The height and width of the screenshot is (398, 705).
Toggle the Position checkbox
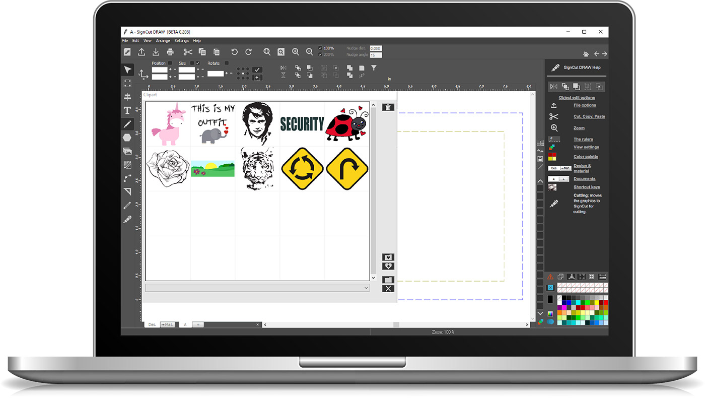tap(170, 63)
